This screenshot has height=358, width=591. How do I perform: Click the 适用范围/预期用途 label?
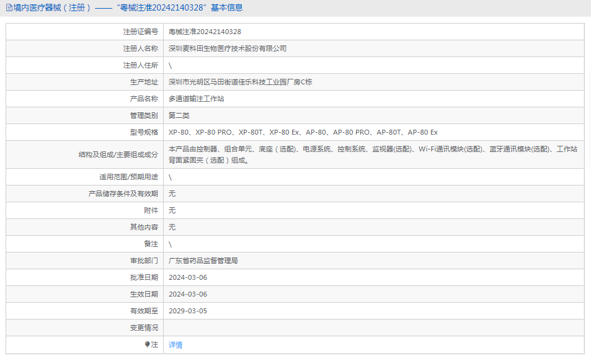click(x=128, y=177)
